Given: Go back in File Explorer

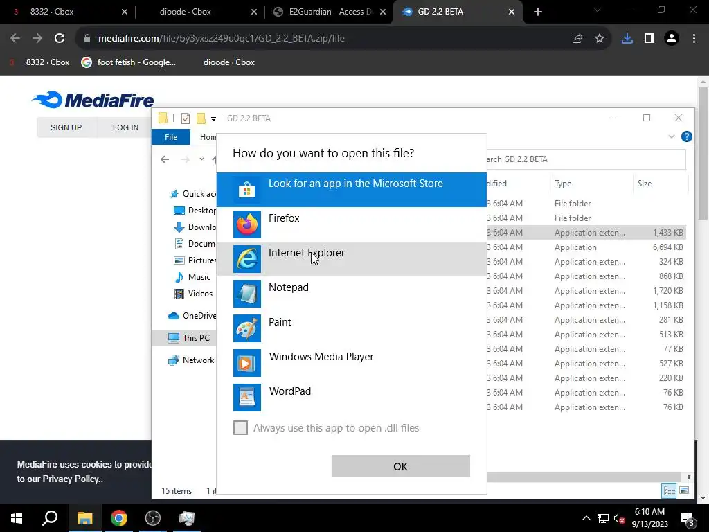Looking at the screenshot, I should pos(165,159).
